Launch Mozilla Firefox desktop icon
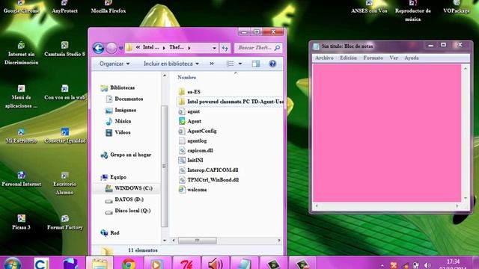This screenshot has width=479, height=269. coord(108,7)
